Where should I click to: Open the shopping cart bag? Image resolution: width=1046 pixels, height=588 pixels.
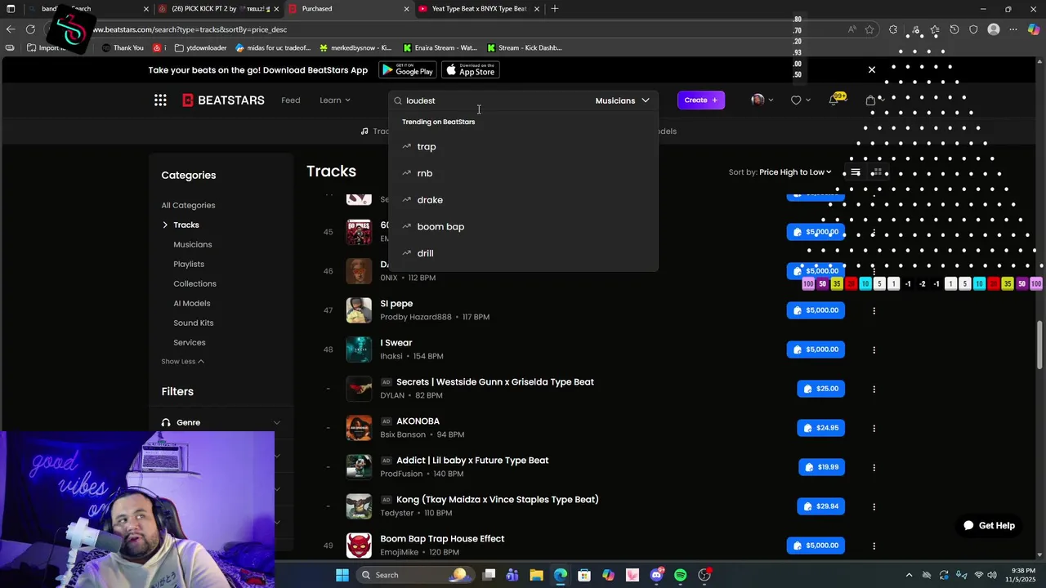pyautogui.click(x=870, y=100)
